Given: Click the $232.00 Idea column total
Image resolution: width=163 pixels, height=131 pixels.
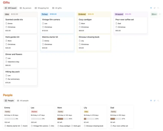Looking at the screenshot, I should point(15,14).
